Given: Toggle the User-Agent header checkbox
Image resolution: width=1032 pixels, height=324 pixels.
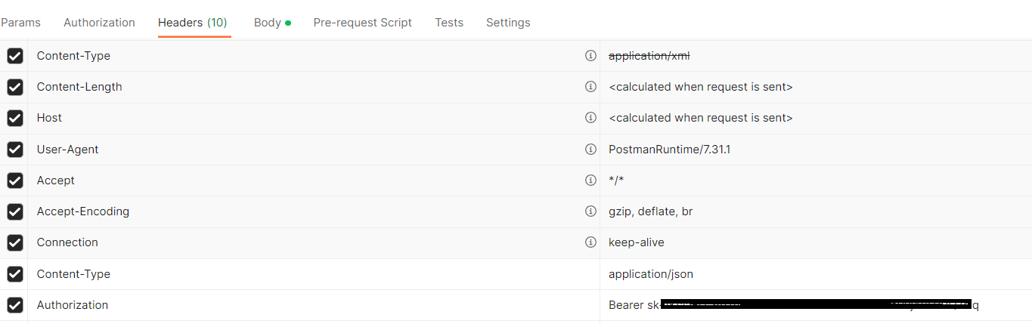Looking at the screenshot, I should click(x=15, y=150).
